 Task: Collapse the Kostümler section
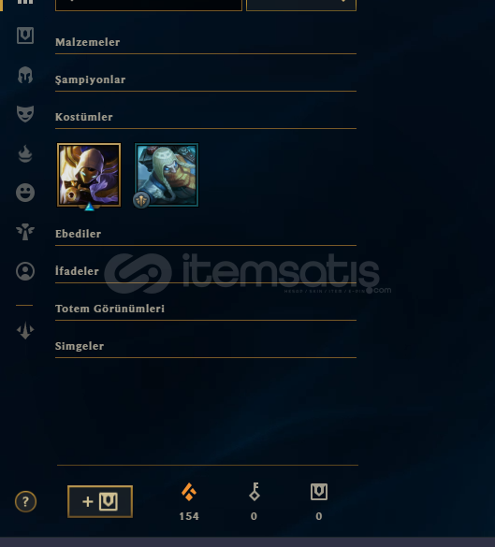206,118
